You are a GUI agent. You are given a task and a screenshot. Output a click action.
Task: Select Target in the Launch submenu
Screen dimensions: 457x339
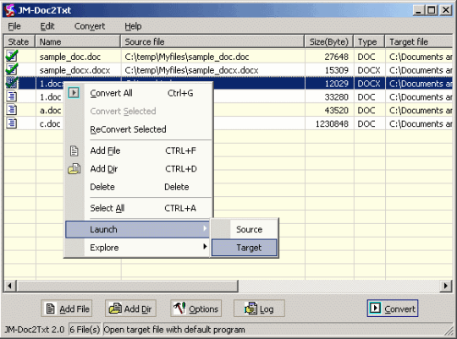(x=245, y=248)
